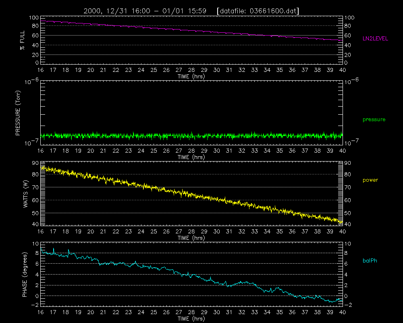The width and height of the screenshot is (403, 323).
Task: Click the cyan balPh legend label
Action: click(x=370, y=261)
